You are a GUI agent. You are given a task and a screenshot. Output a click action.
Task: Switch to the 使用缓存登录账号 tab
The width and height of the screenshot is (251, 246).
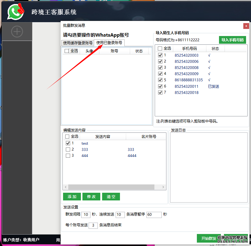click(77, 43)
